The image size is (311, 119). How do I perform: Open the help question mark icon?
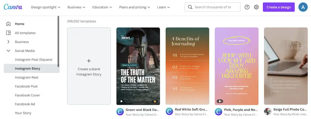click(x=247, y=7)
